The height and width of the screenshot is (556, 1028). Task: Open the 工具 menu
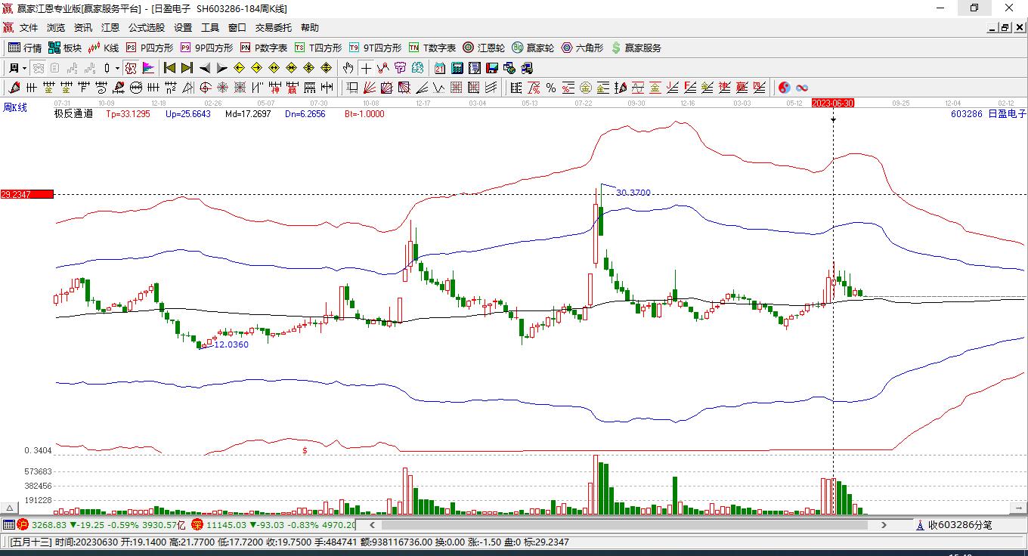pyautogui.click(x=210, y=28)
